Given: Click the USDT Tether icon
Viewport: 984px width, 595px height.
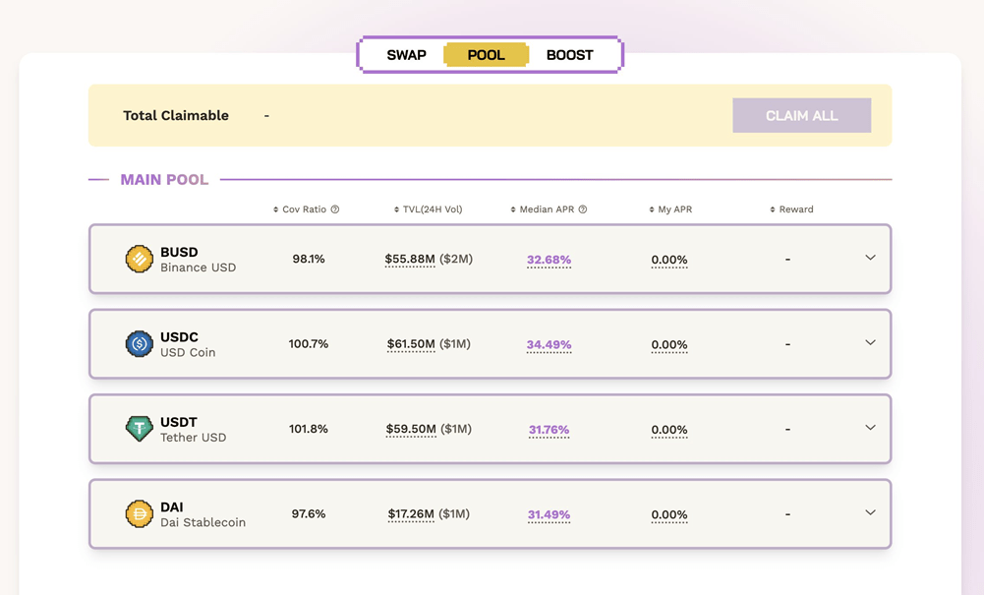Looking at the screenshot, I should (x=139, y=429).
